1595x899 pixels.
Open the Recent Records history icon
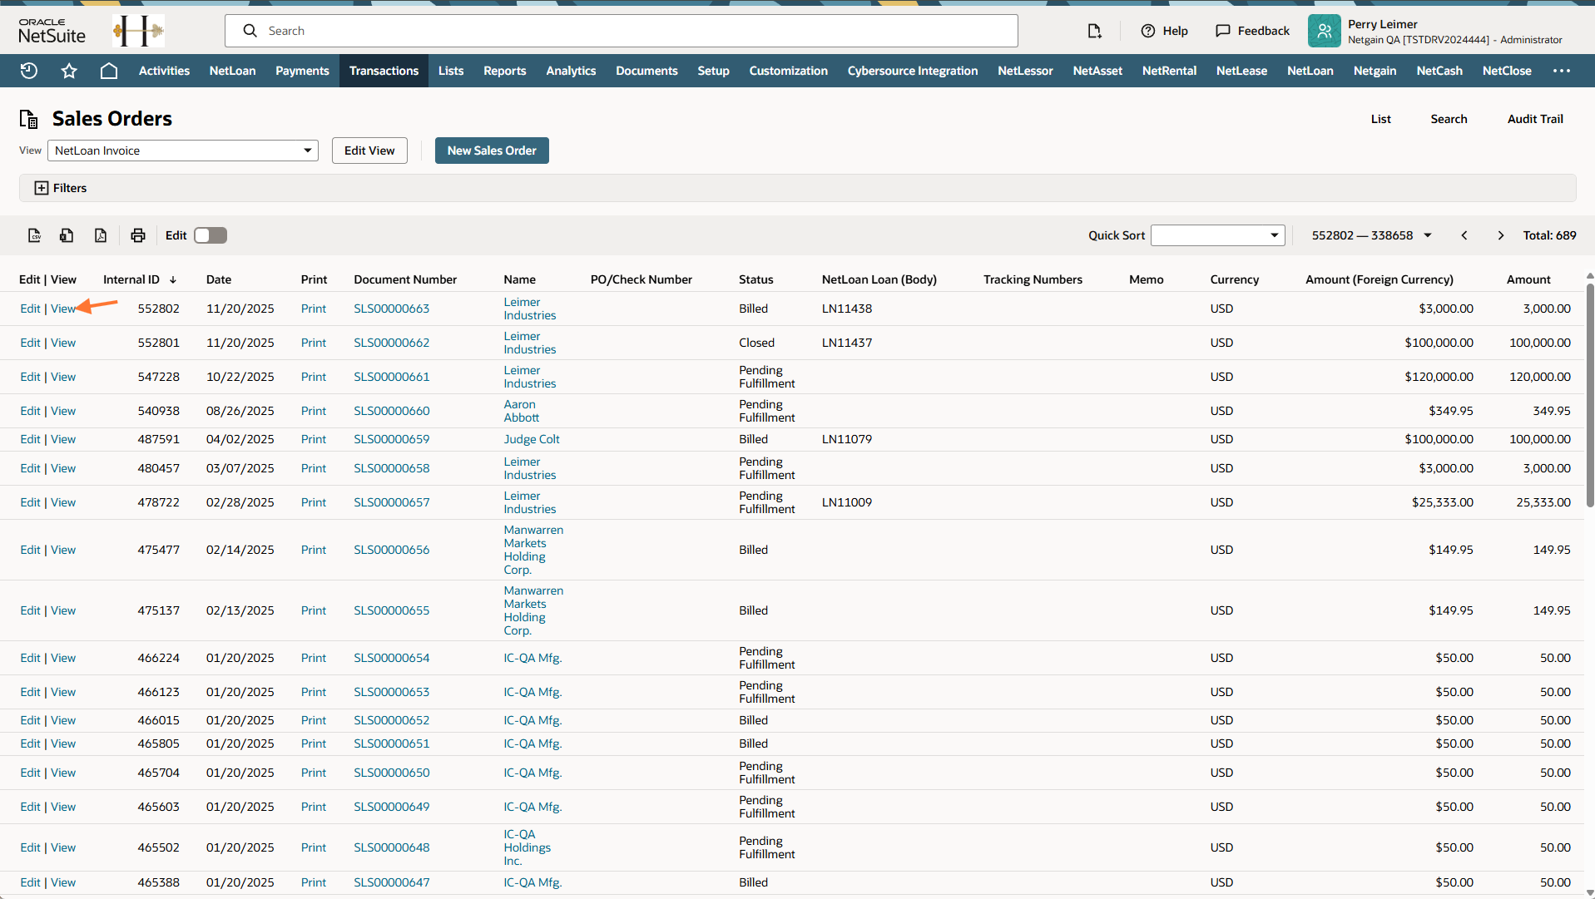29,71
